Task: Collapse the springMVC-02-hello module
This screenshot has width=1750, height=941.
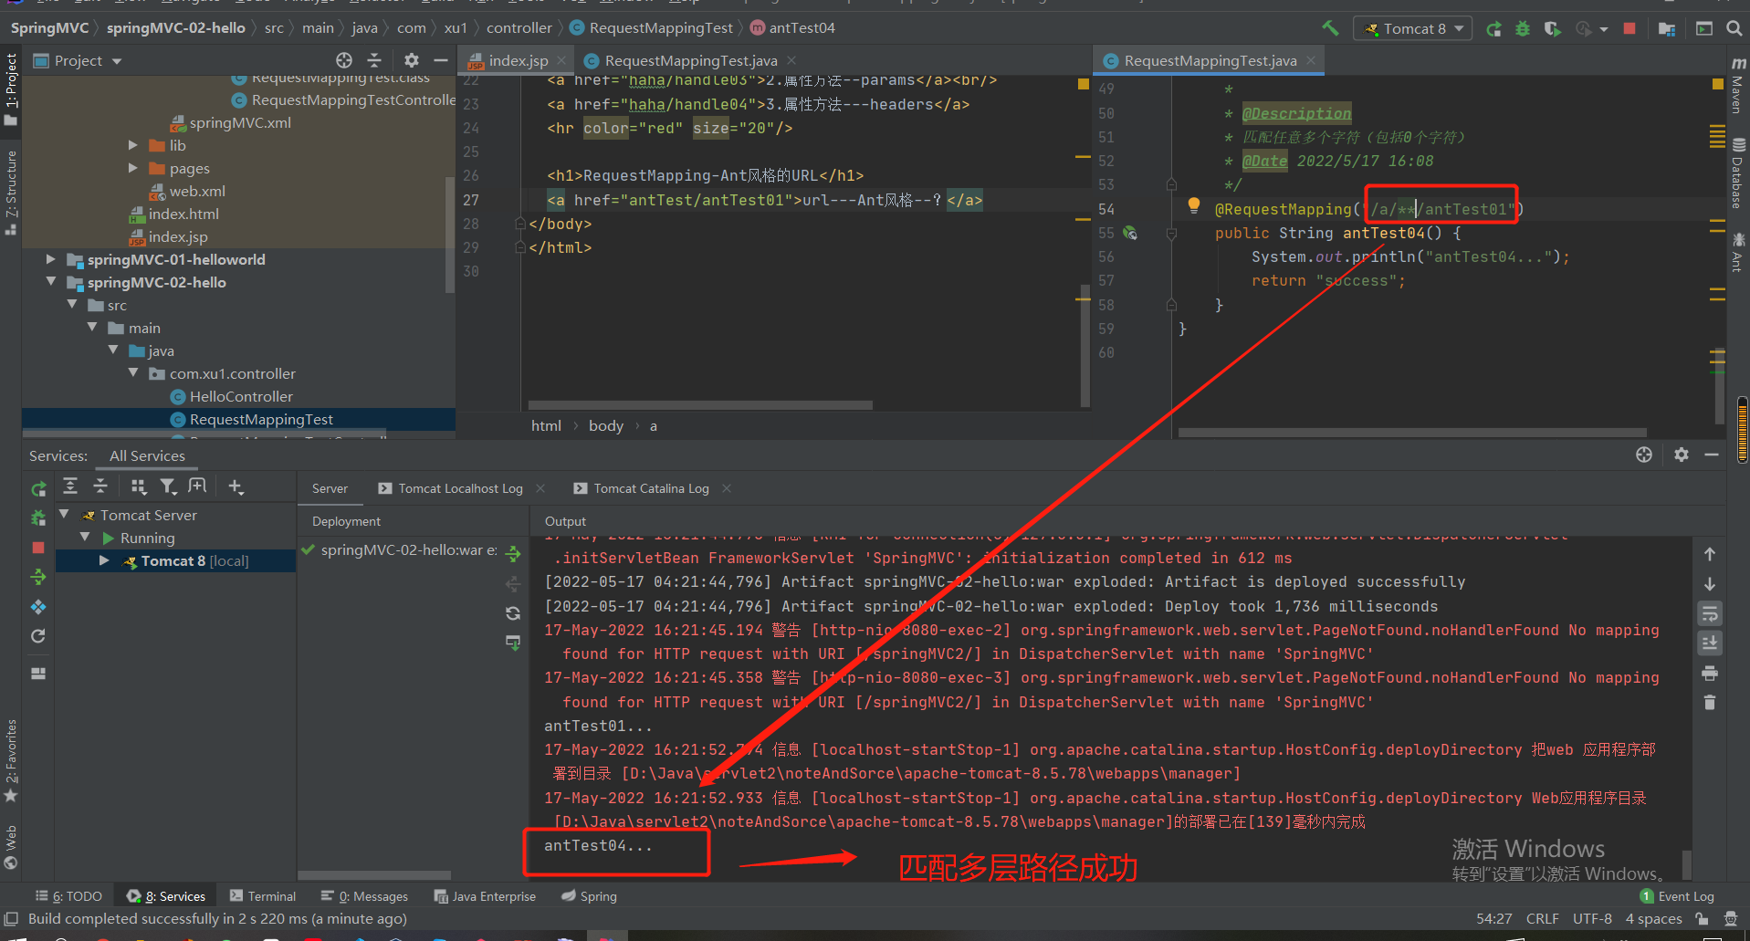Action: coord(51,282)
